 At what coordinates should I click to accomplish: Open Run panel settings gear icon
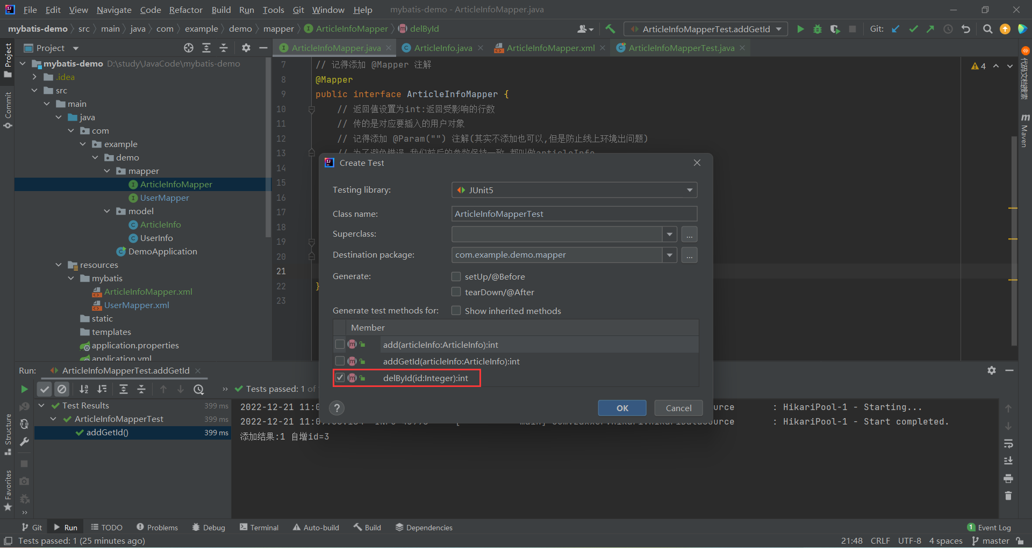992,370
